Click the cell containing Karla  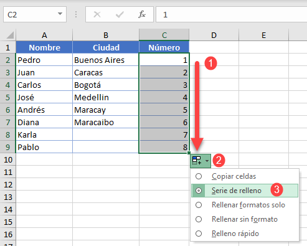click(x=44, y=135)
